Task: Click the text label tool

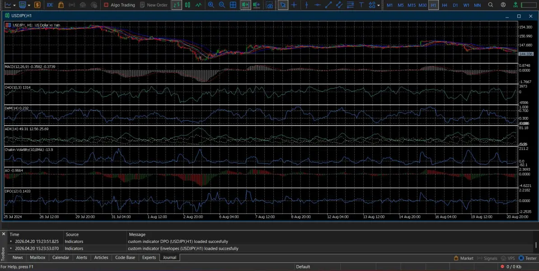Action: coord(361,5)
